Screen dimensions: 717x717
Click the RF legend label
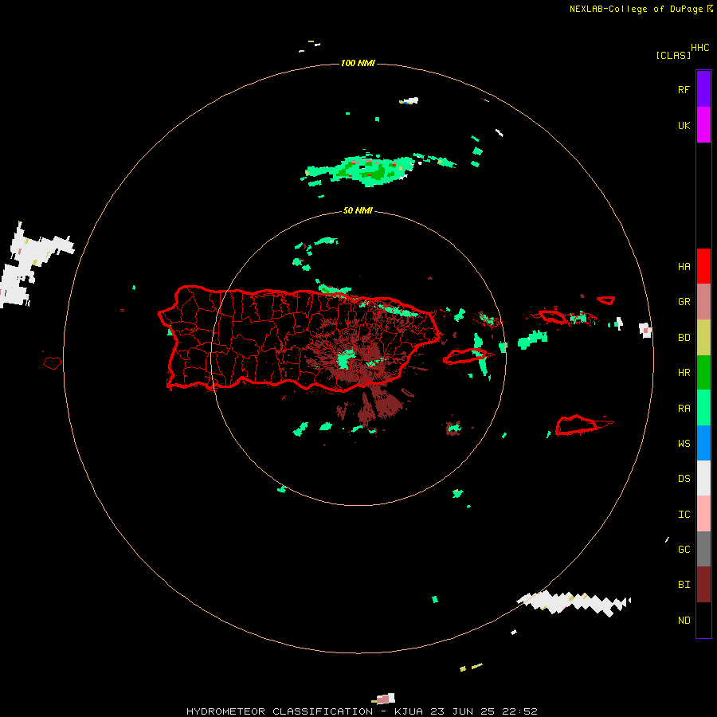coord(684,90)
